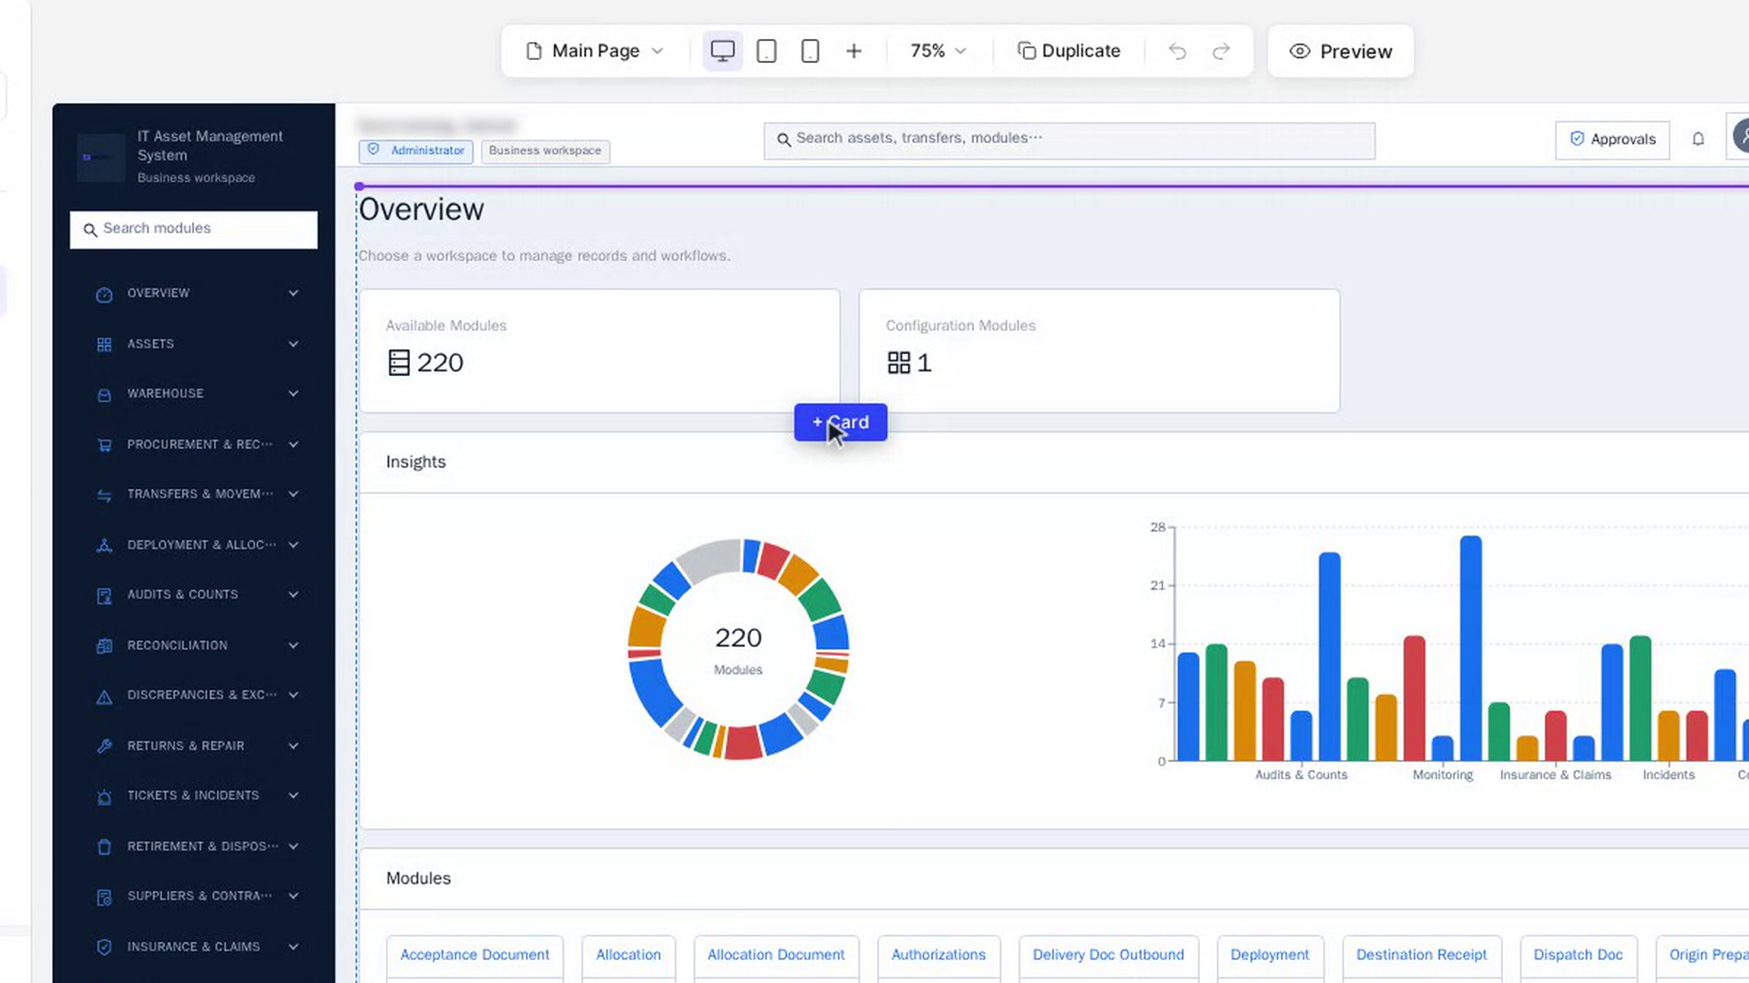1749x983 pixels.
Task: Open notifications bell icon
Action: point(1698,139)
